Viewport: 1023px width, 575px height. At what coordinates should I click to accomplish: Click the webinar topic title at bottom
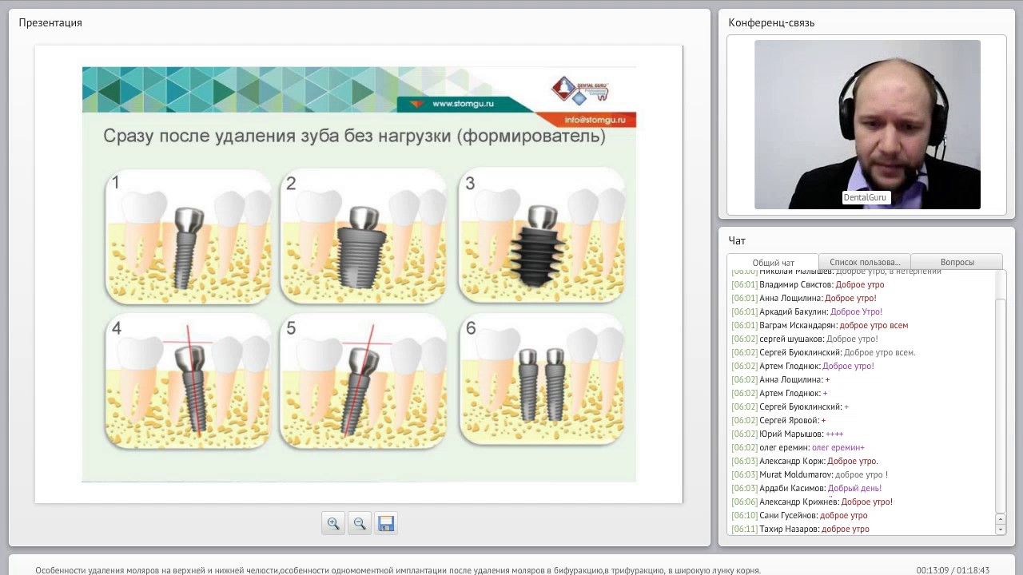click(x=398, y=570)
